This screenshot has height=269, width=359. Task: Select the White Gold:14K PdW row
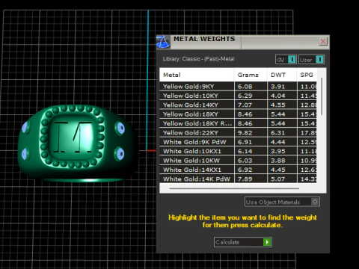click(238, 179)
